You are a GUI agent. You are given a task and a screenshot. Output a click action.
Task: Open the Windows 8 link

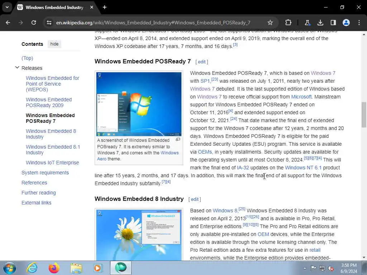tap(225, 211)
